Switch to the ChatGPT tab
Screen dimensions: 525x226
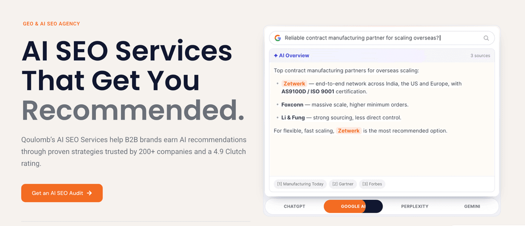coord(294,206)
